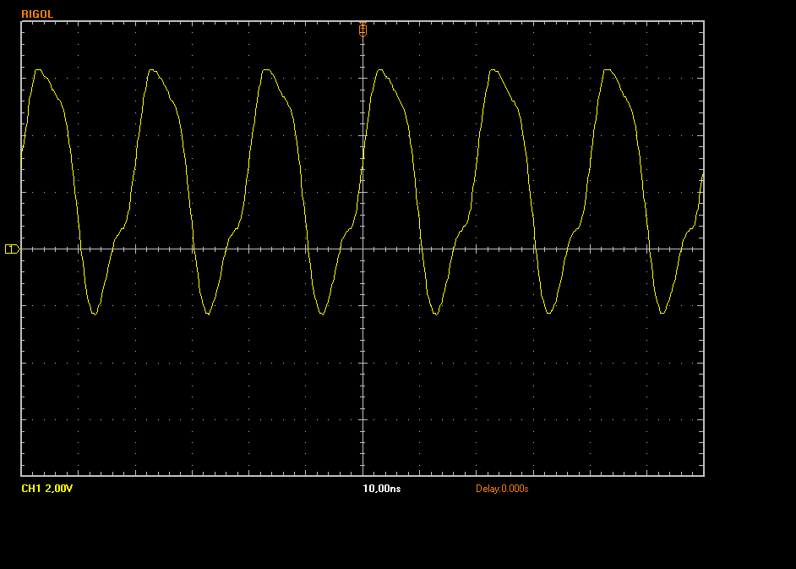Click the orange RIGOL logo
The image size is (796, 569).
37,14
